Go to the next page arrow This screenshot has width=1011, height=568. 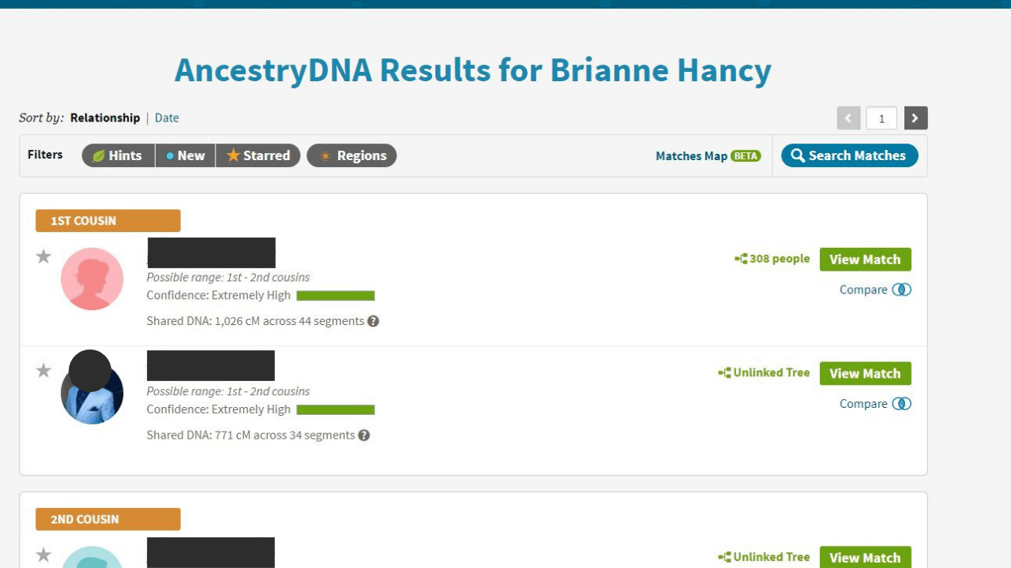click(915, 118)
